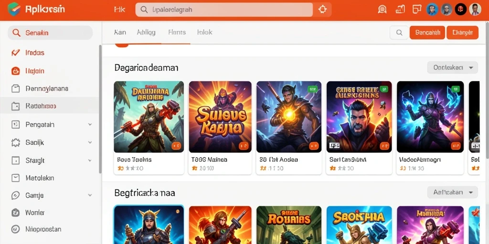Click the top search input field
Screen dimensions: 489x244
(x=224, y=10)
